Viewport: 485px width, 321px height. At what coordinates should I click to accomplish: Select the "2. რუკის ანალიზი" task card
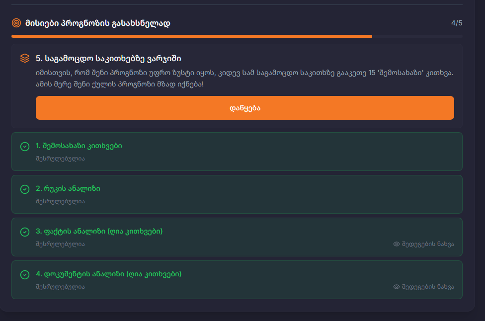pyautogui.click(x=237, y=194)
